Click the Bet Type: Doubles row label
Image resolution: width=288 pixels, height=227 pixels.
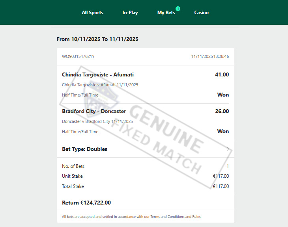pyautogui.click(x=84, y=149)
